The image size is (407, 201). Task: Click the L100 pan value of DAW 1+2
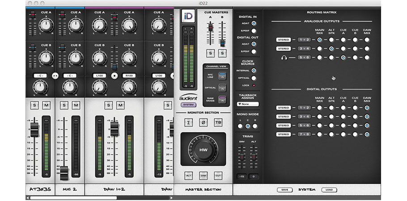point(99,76)
